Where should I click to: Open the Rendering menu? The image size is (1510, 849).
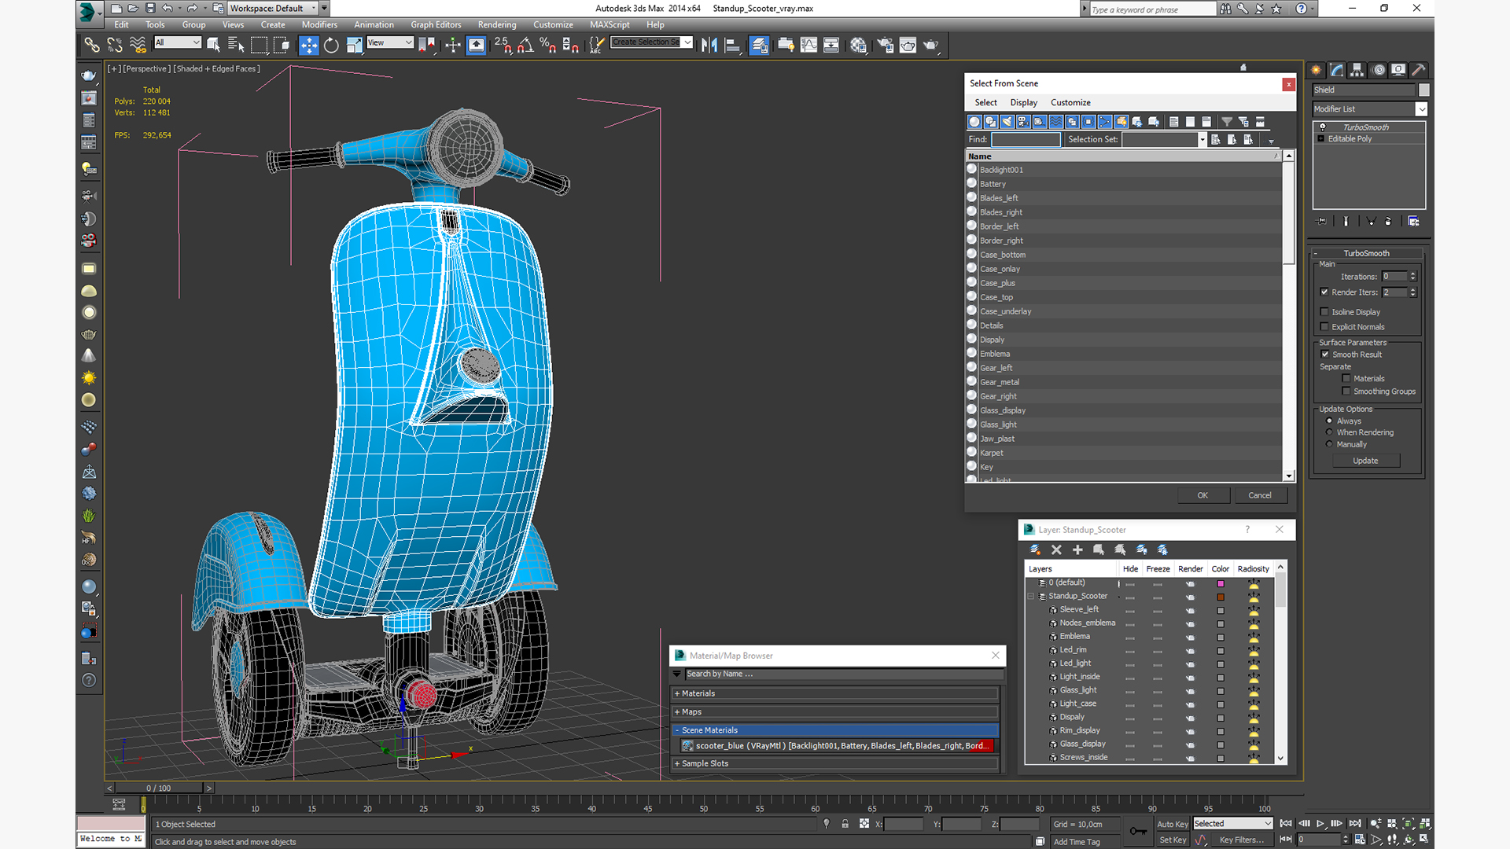point(497,24)
